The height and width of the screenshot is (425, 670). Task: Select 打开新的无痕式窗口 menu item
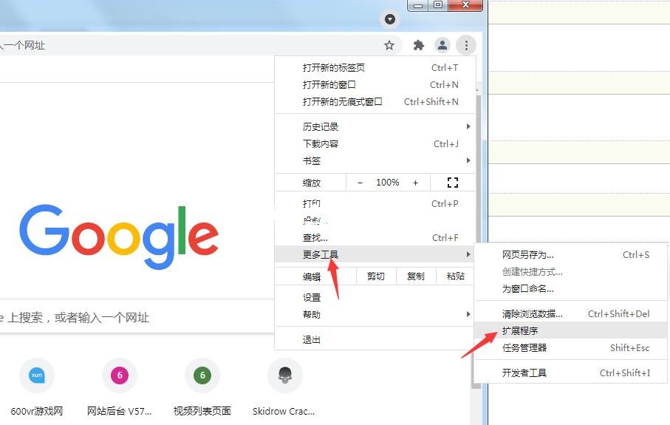(x=375, y=102)
